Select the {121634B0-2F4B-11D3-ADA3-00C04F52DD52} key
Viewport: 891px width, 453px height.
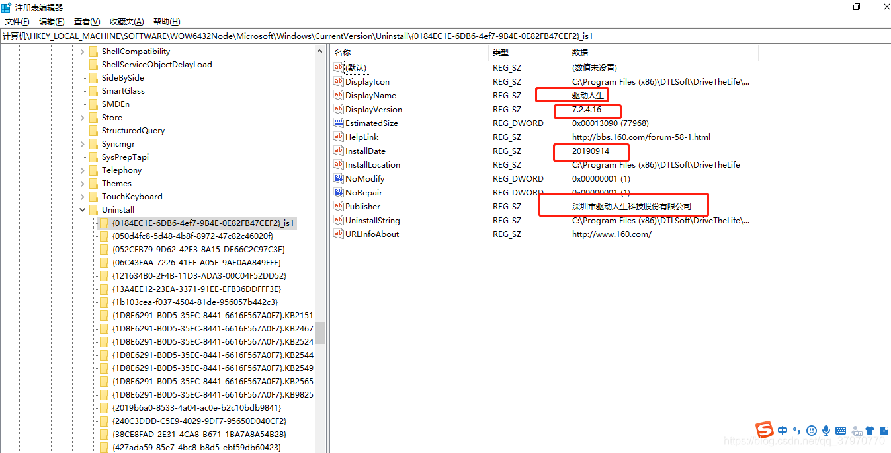pyautogui.click(x=199, y=276)
